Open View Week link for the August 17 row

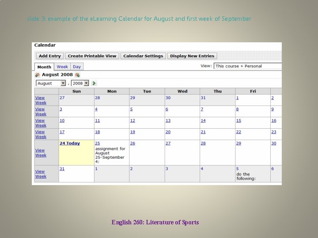pyautogui.click(x=41, y=134)
